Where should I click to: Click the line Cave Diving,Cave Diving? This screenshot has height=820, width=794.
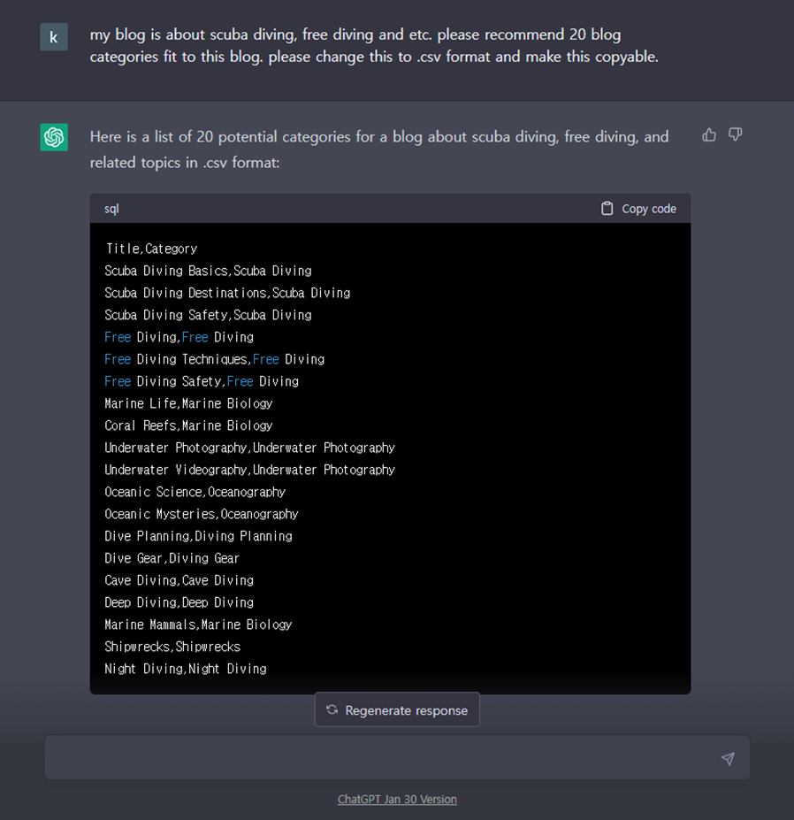click(179, 580)
